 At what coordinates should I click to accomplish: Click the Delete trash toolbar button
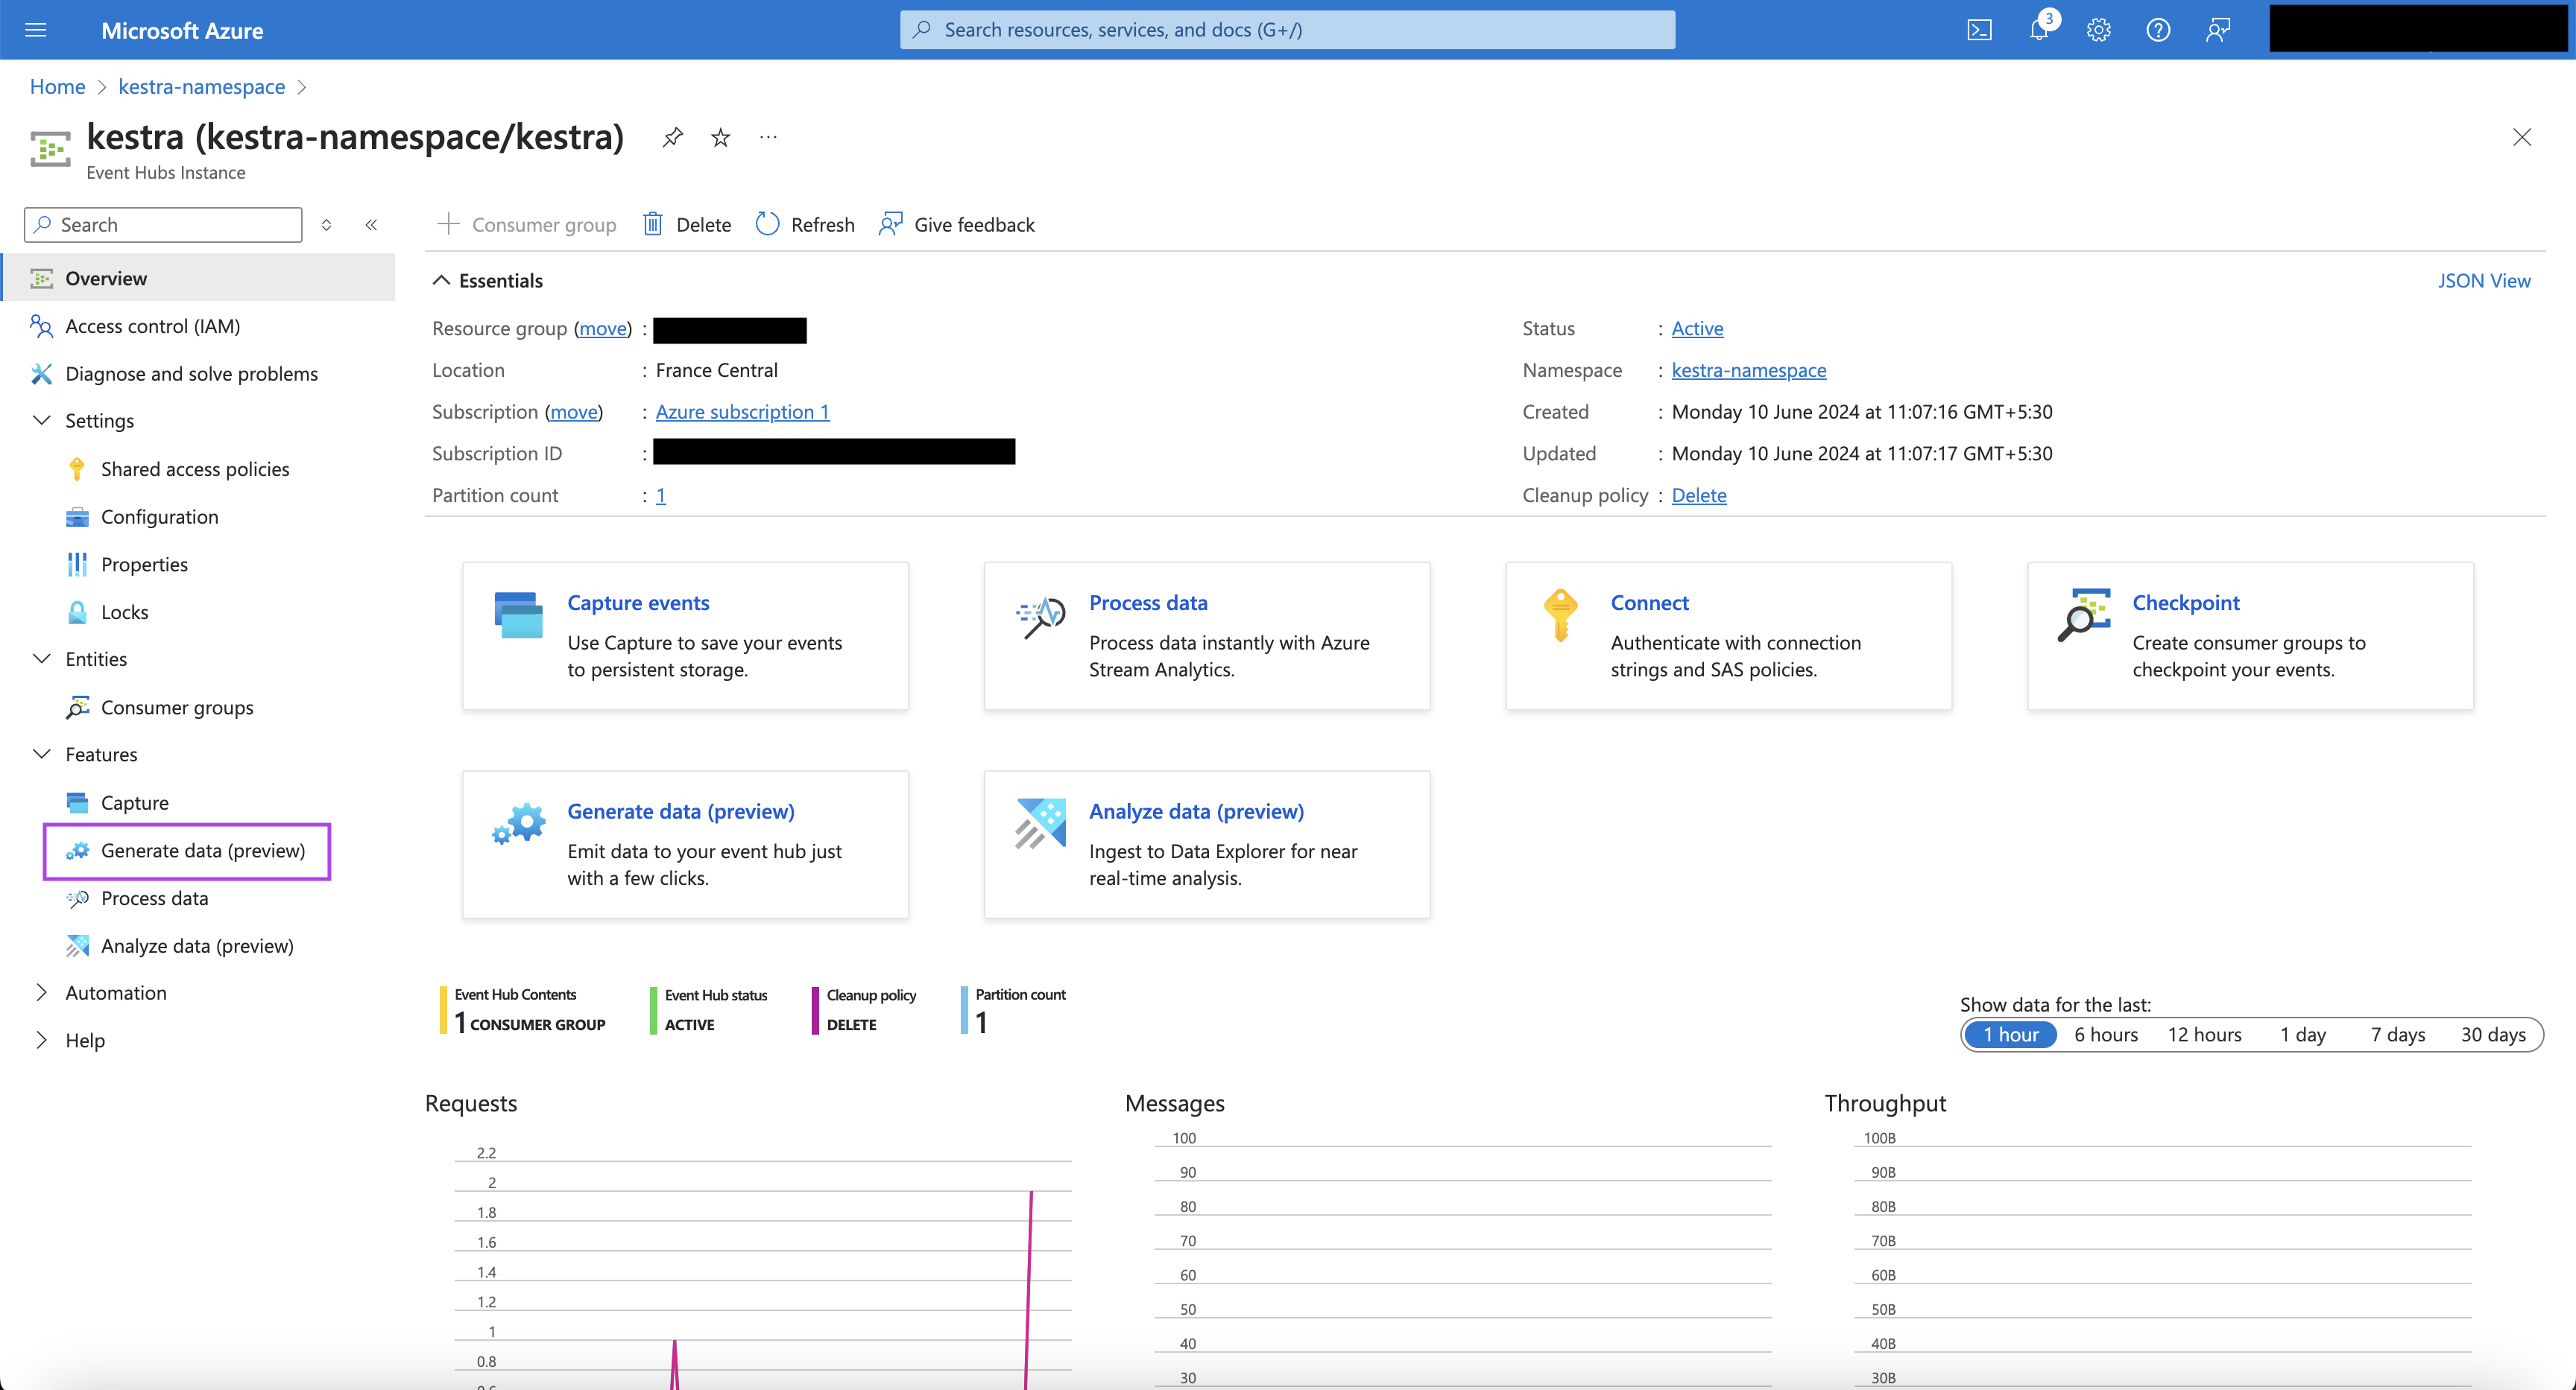(687, 223)
